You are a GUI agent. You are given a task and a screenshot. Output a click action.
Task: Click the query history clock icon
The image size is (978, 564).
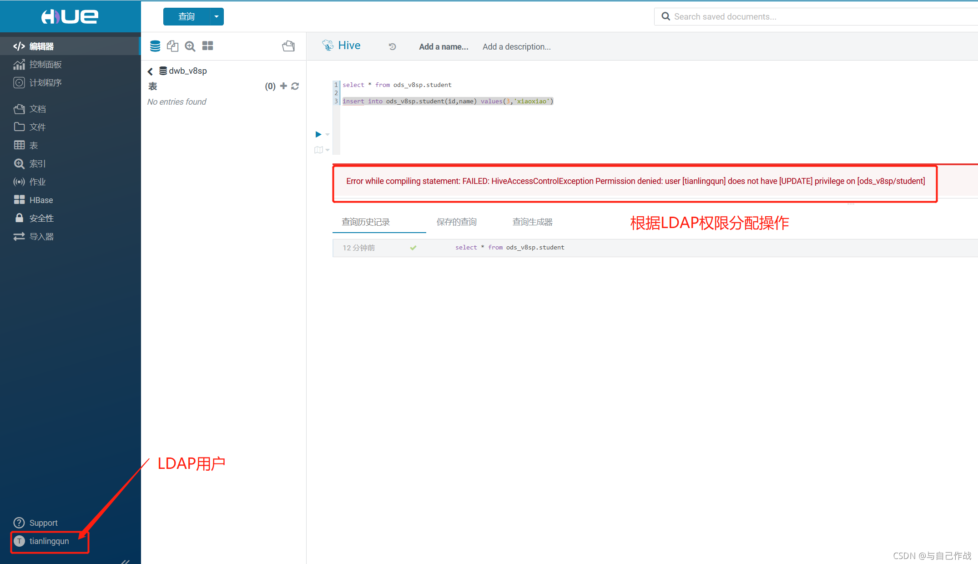pyautogui.click(x=392, y=46)
